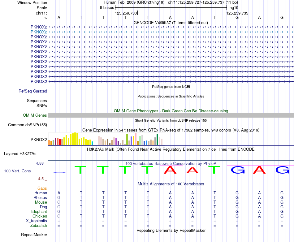This screenshot has width=294, height=242.
Task: Click the SNPs track label
Action: [42, 106]
